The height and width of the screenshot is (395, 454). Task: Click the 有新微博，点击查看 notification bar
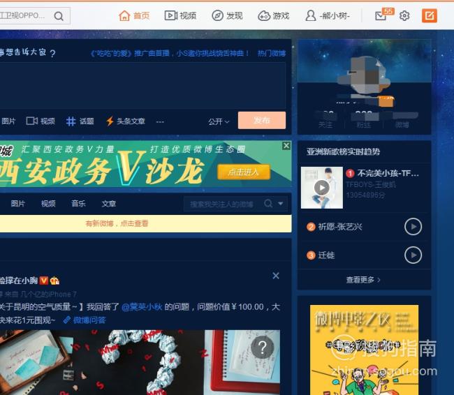point(145,223)
